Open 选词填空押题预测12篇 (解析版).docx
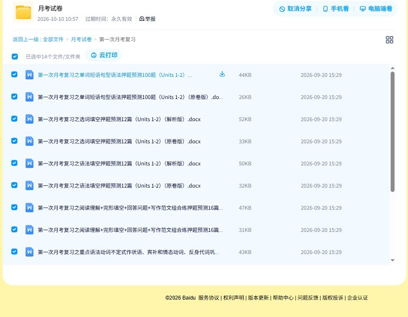Screen dimensions: 408x317 119,119
